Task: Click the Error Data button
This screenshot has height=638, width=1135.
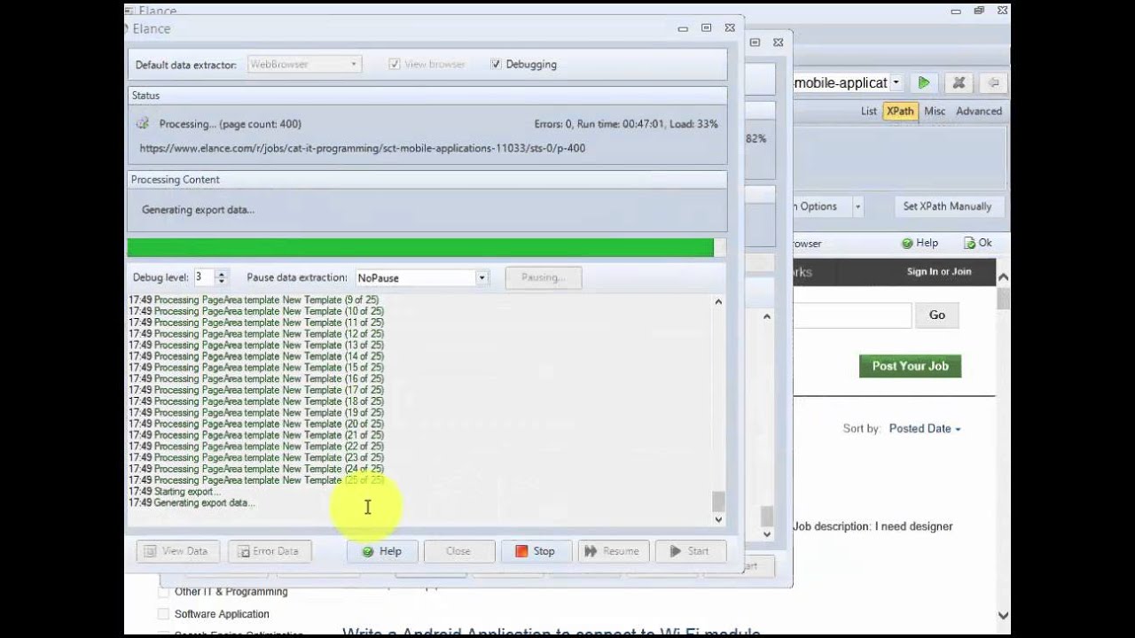Action: (269, 551)
